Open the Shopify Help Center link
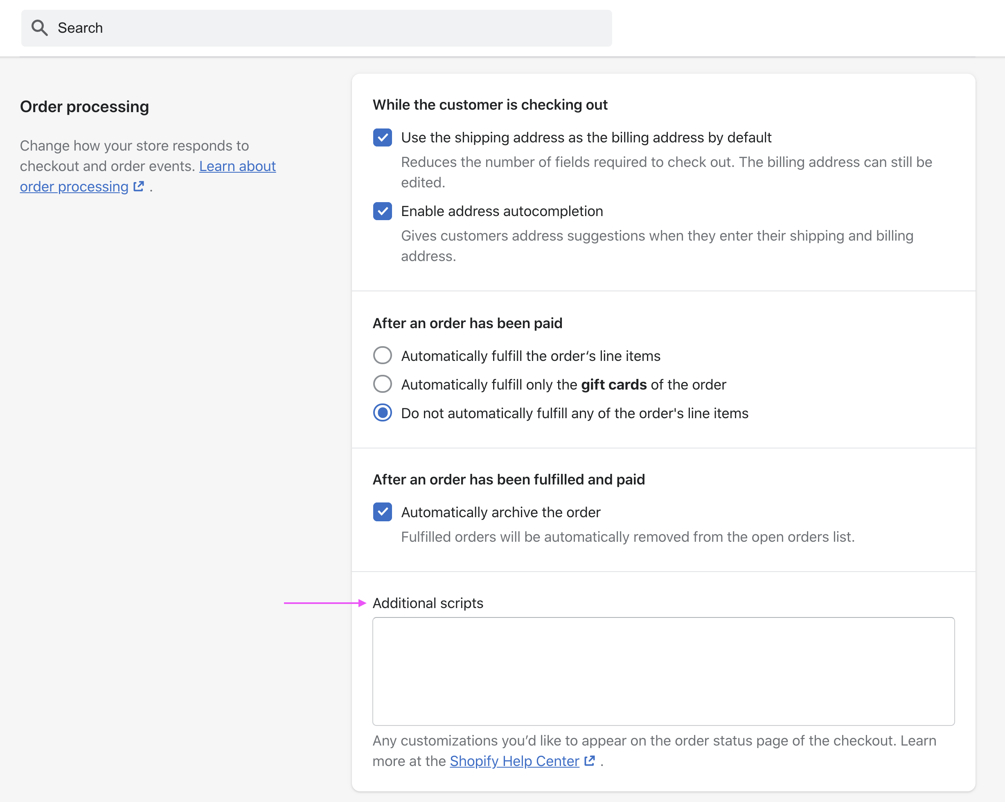The height and width of the screenshot is (802, 1005). click(514, 761)
